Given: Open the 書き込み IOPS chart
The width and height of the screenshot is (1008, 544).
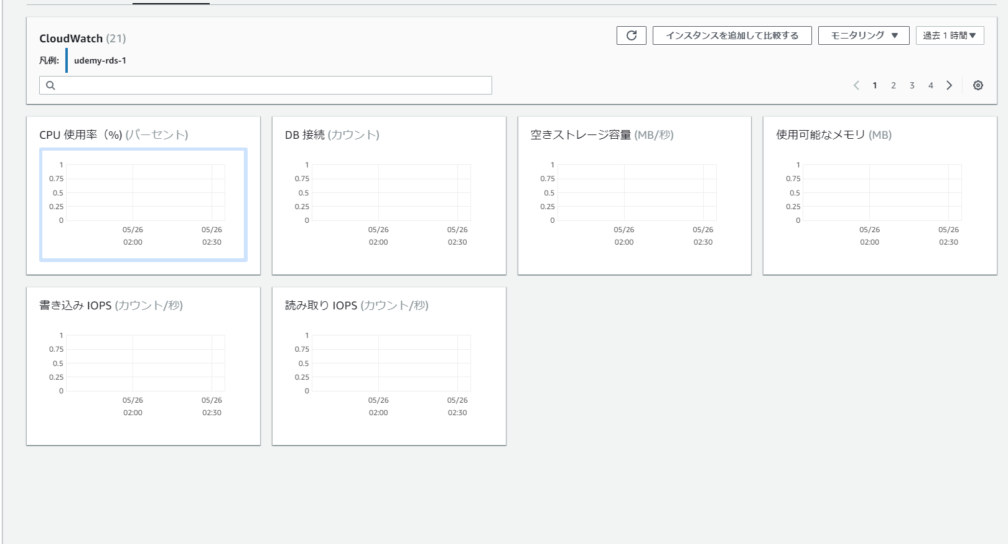Looking at the screenshot, I should click(x=143, y=375).
